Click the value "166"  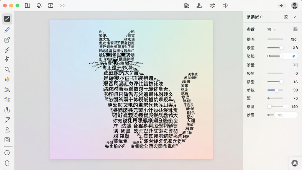(294, 39)
